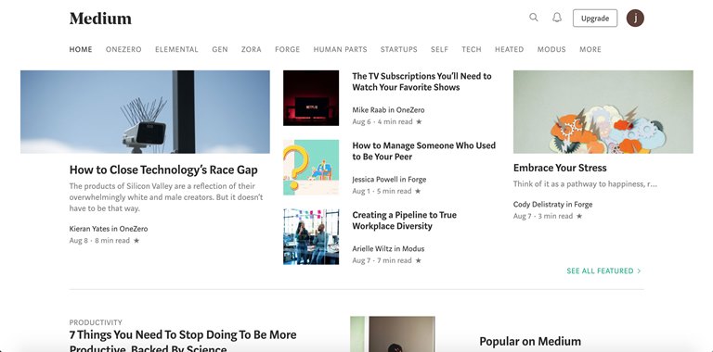
Task: Click author Arielle Wiltz
Action: click(372, 248)
